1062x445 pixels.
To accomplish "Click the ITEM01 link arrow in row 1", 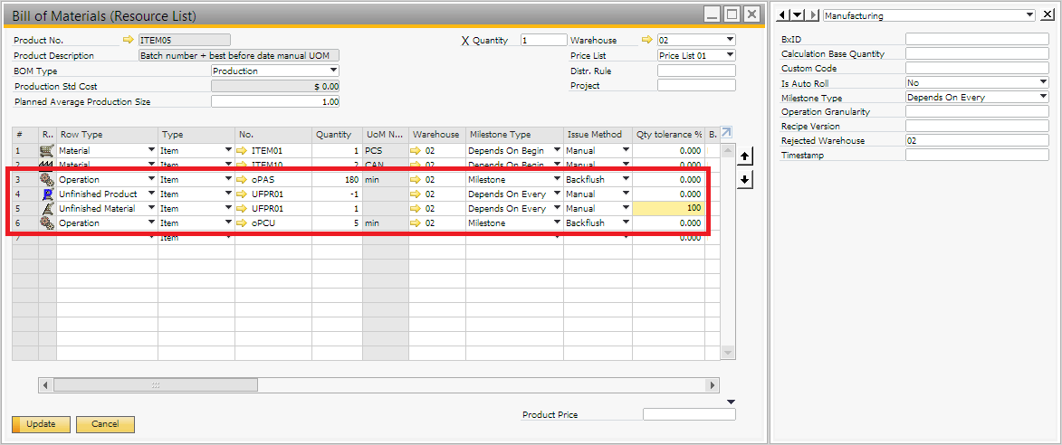I will [x=243, y=151].
